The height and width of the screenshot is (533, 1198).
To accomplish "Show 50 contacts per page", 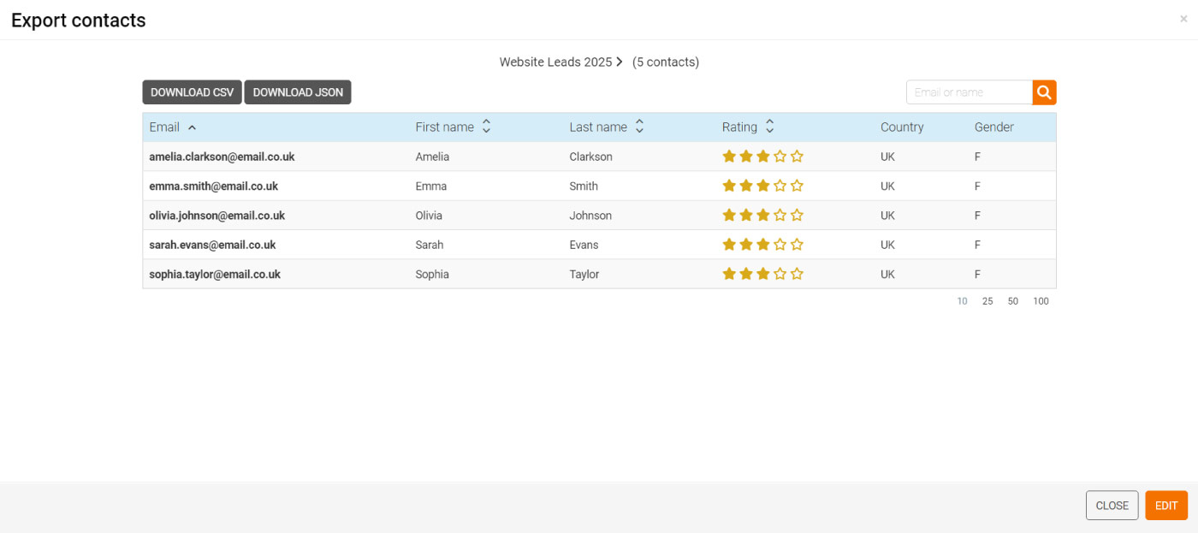I will pyautogui.click(x=1012, y=301).
